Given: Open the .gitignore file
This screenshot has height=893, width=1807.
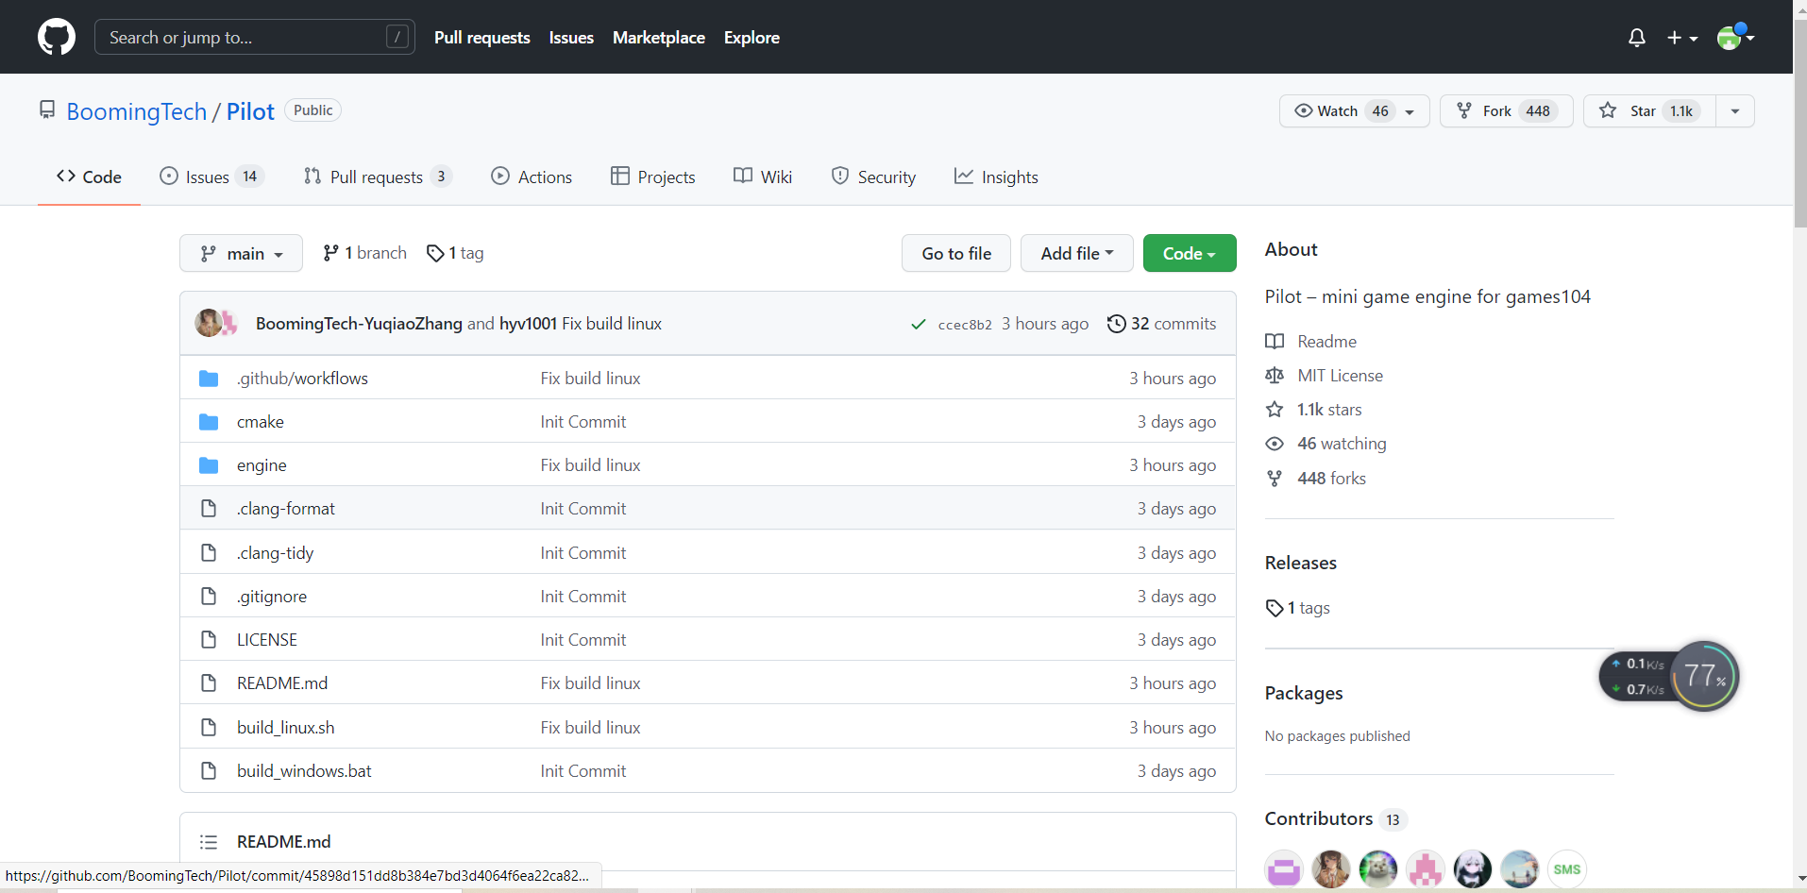Looking at the screenshot, I should click(272, 597).
